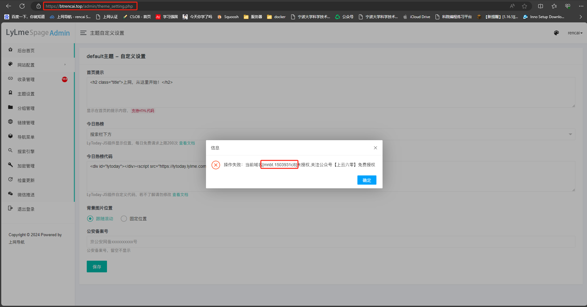Viewport: 587px width, 307px height.
Task: Open the Squoosh bookmark
Action: point(228,17)
